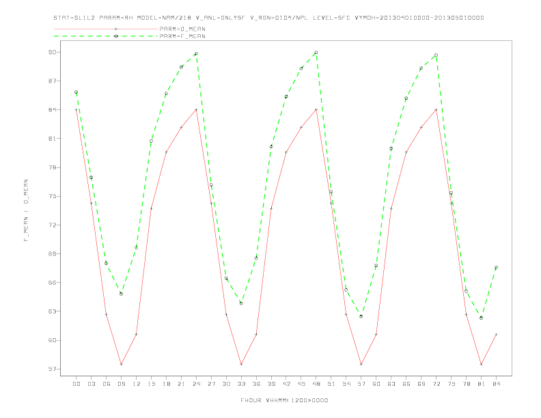Click the x-axis forecast hour label 06
The width and height of the screenshot is (541, 418).
(107, 384)
